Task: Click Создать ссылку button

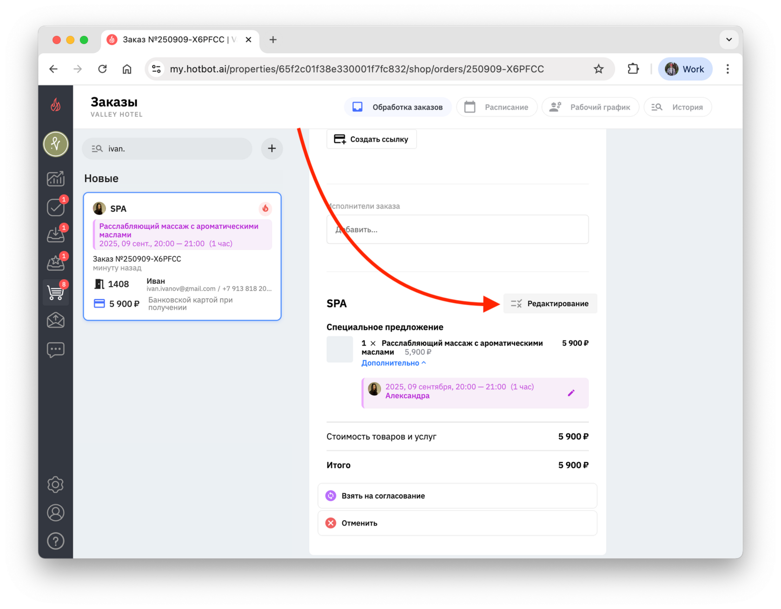Action: (371, 139)
